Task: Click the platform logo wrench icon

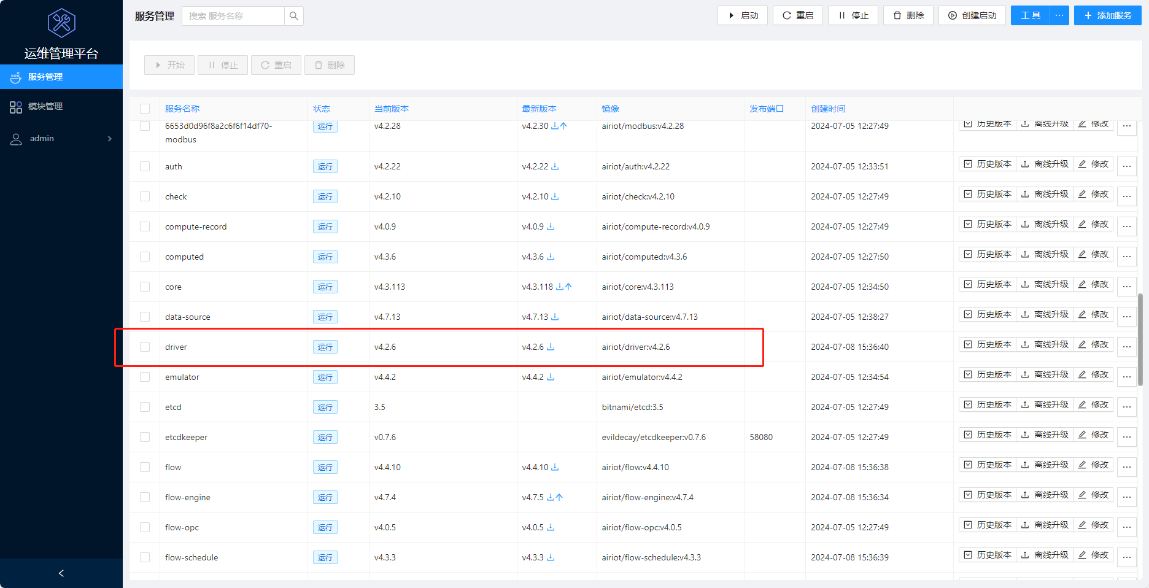Action: click(61, 23)
